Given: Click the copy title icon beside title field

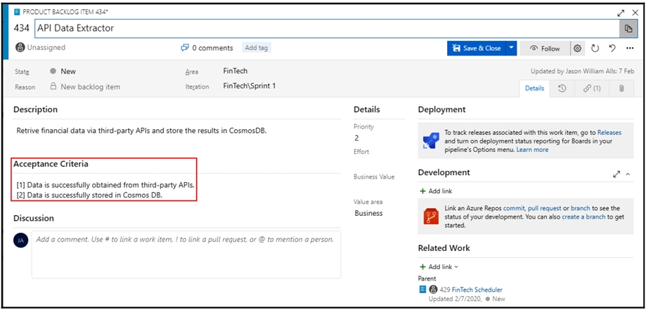Looking at the screenshot, I should pyautogui.click(x=626, y=29).
